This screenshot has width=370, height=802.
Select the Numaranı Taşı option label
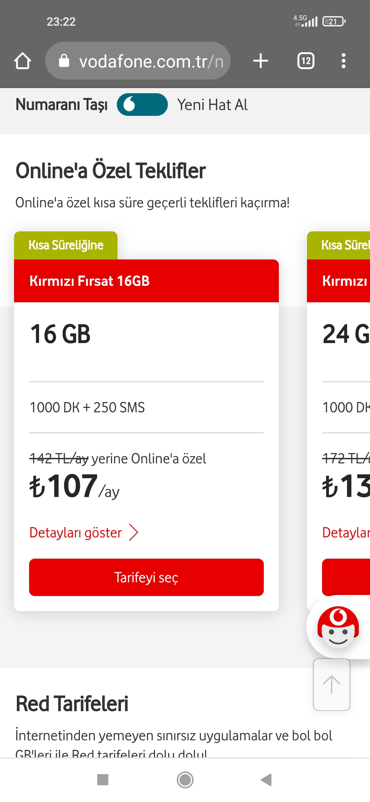point(62,105)
